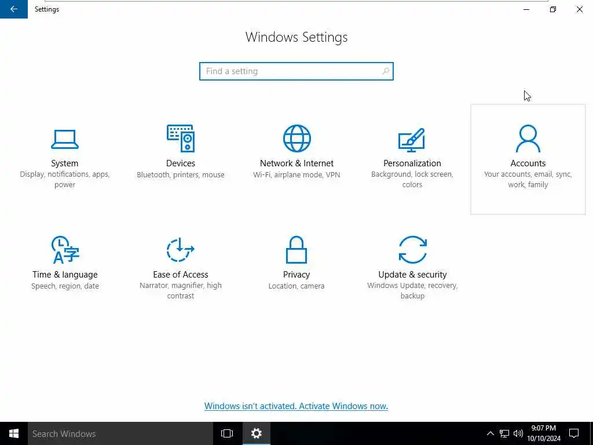Click 'Narrator, magnifier, high contrast' description
Viewport: 593px width, 445px height.
181,291
